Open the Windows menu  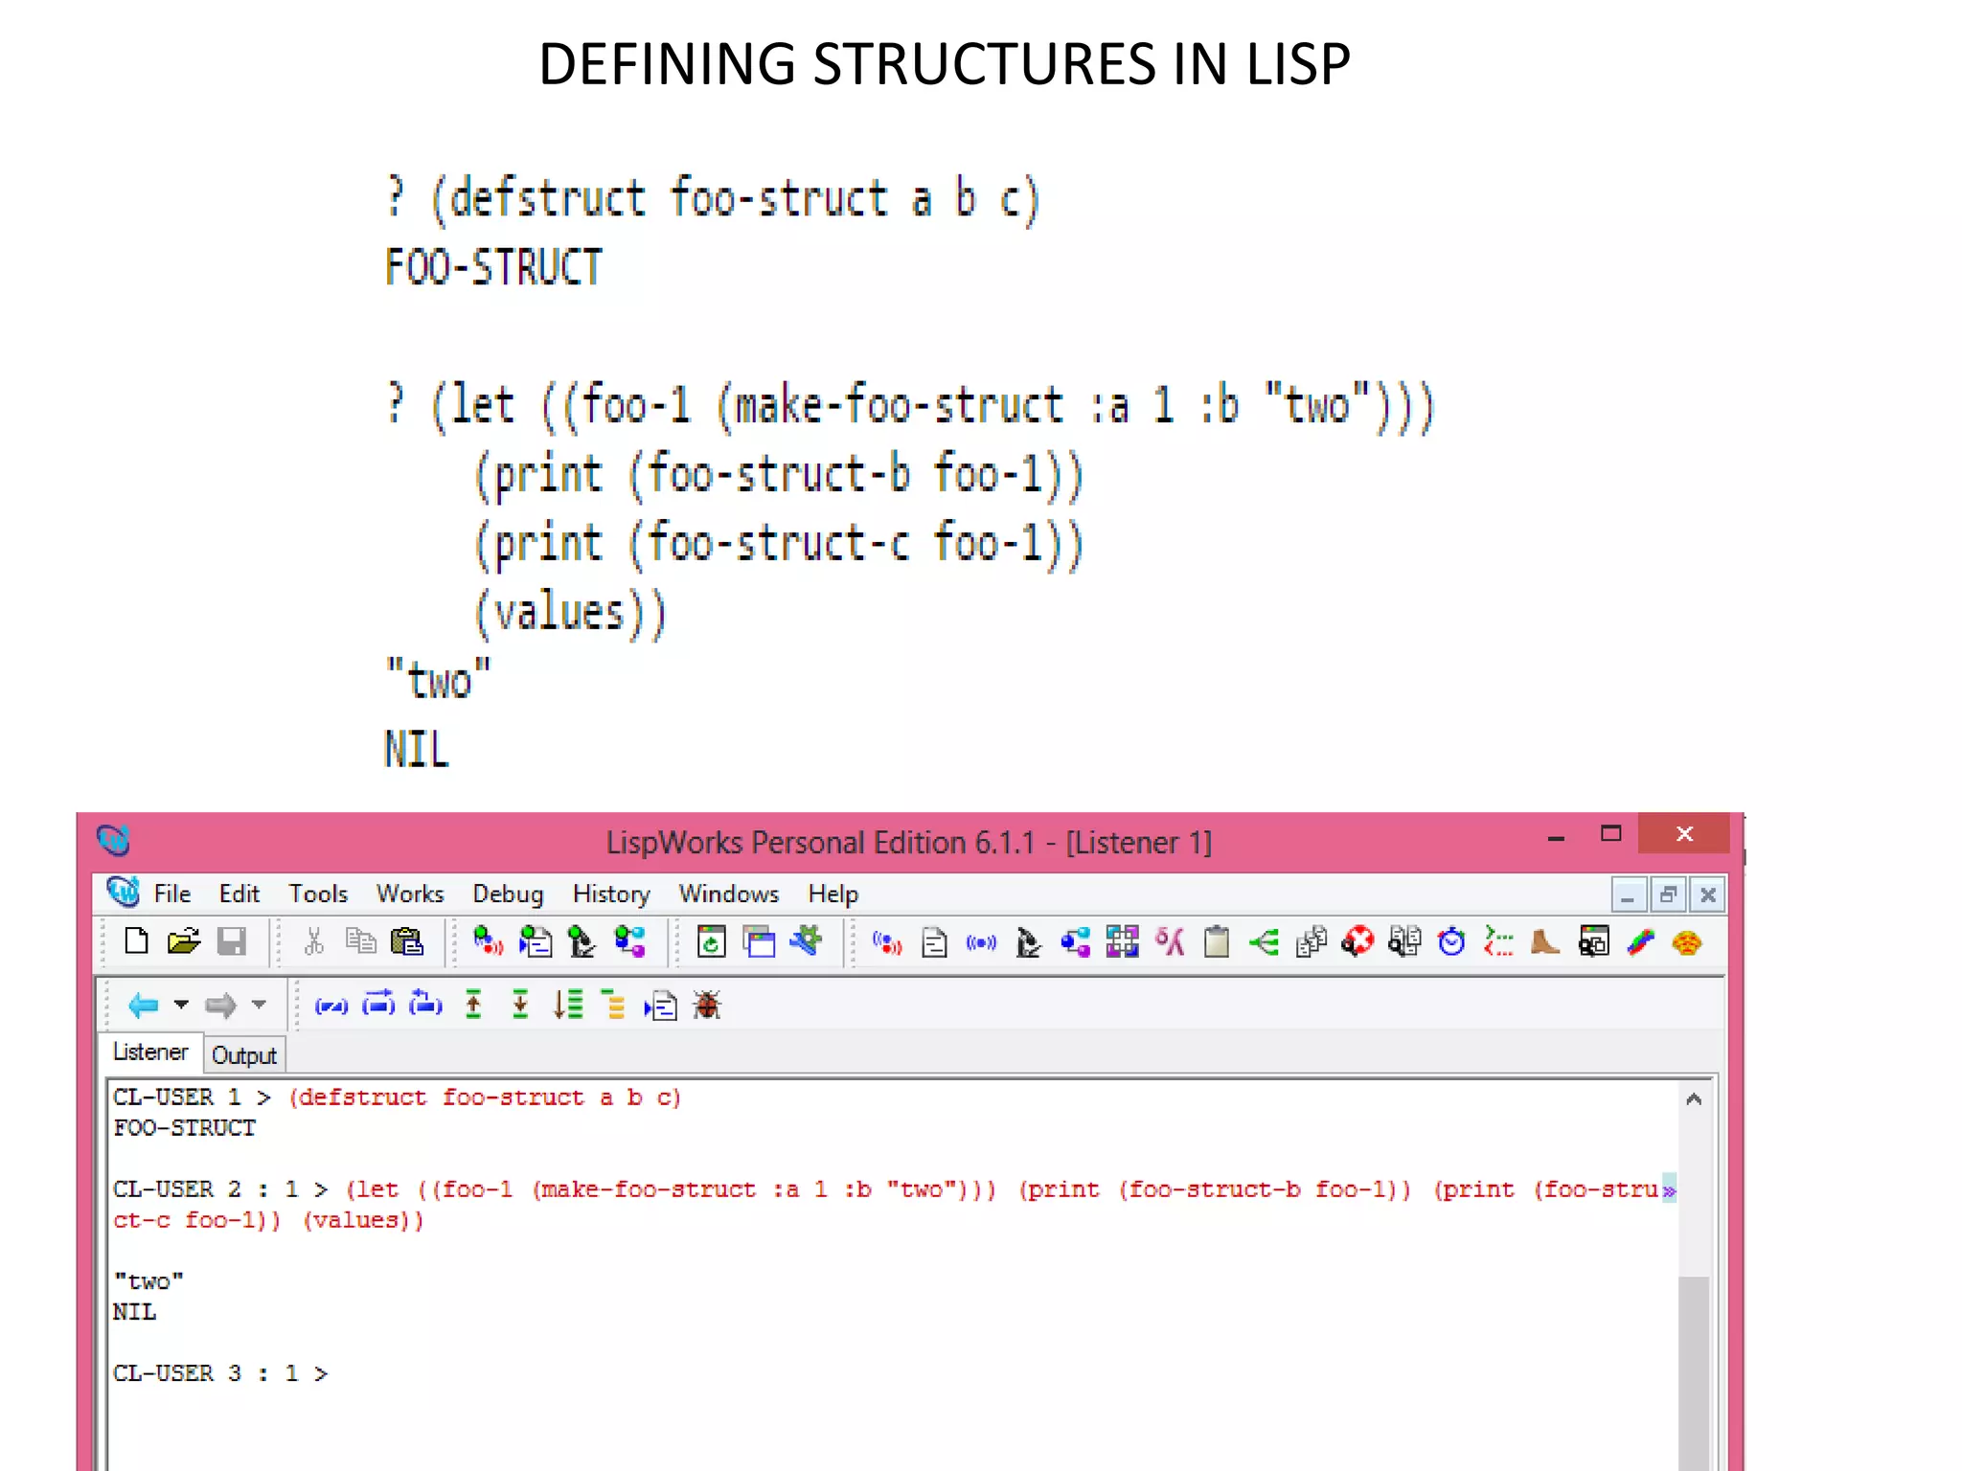[729, 894]
